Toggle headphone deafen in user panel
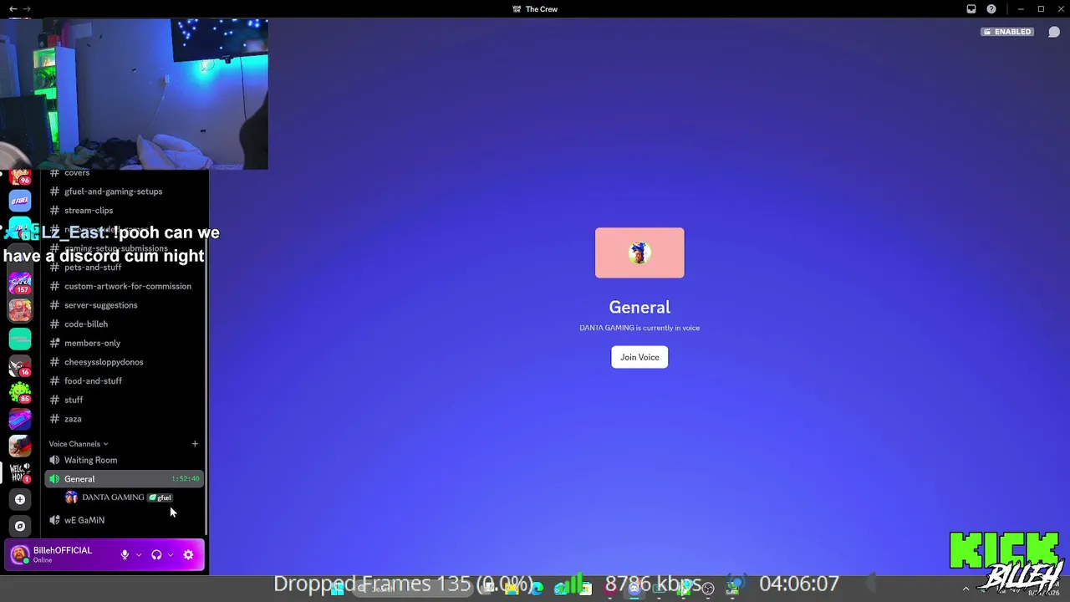Screen dimensions: 1070x602 pos(156,554)
